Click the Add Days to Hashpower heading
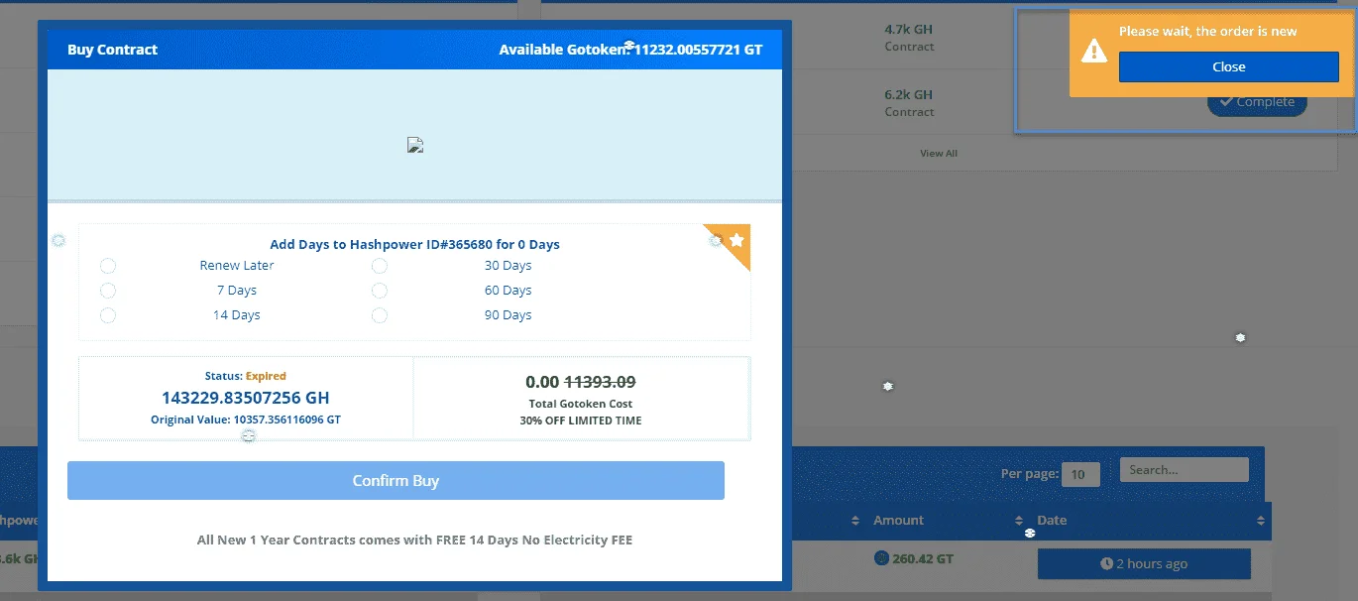 [415, 244]
